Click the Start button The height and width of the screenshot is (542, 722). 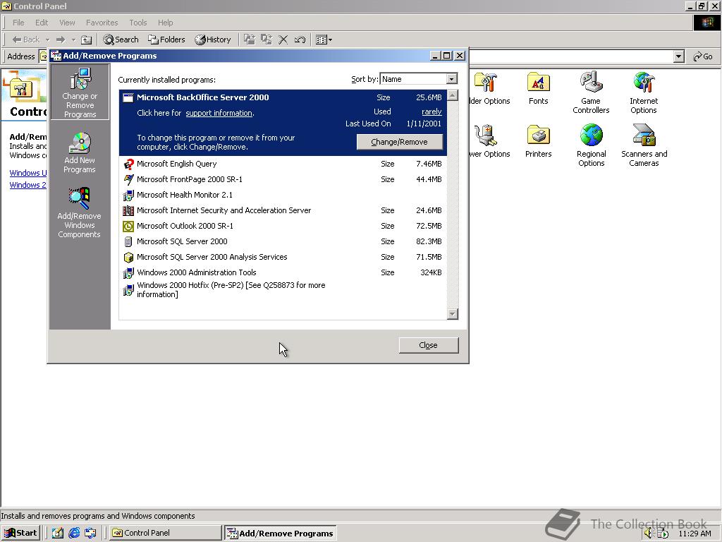click(x=20, y=533)
